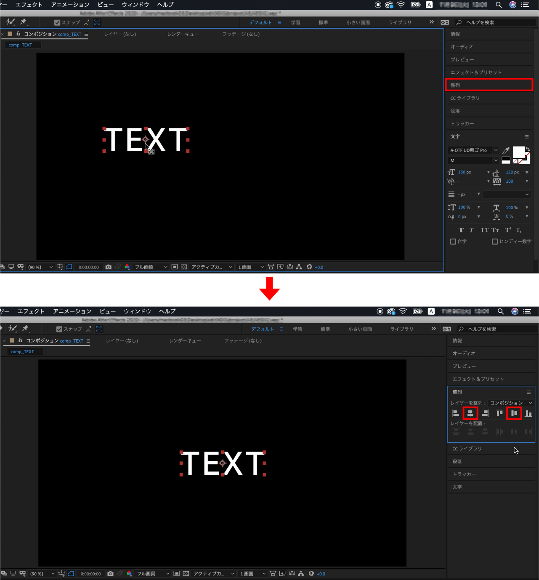Click small caps Tt icon in 文字 panel
This screenshot has width=539, height=580.
pyautogui.click(x=495, y=230)
